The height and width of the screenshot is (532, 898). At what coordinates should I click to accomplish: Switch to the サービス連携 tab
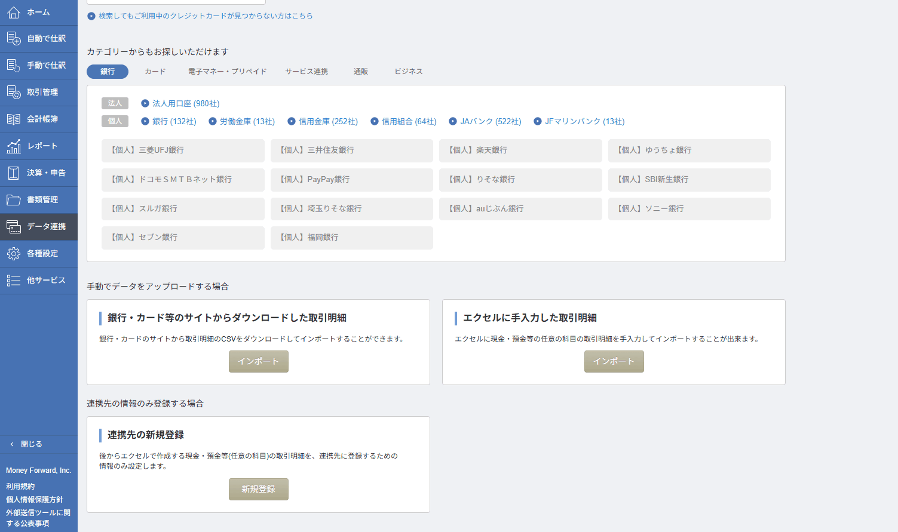click(x=307, y=72)
